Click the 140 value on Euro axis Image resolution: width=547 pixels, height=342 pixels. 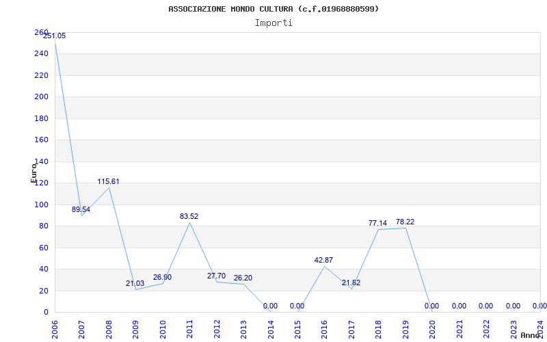[41, 161]
